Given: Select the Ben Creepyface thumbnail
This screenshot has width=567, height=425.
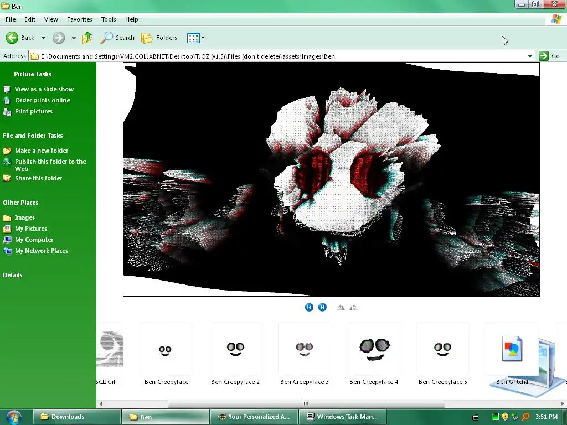Looking at the screenshot, I should (166, 349).
